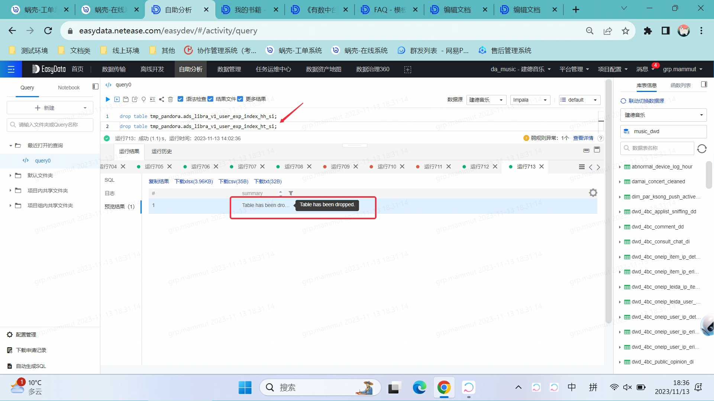Share the query via the share icon

click(x=161, y=99)
